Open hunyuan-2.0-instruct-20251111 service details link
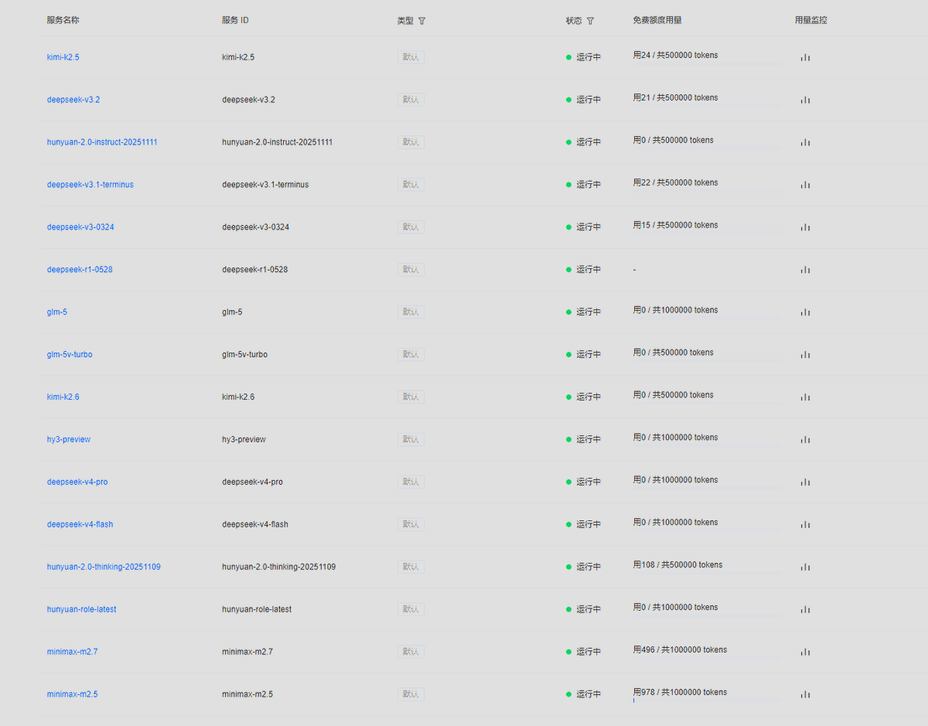Screen dimensions: 928x726 [102, 142]
